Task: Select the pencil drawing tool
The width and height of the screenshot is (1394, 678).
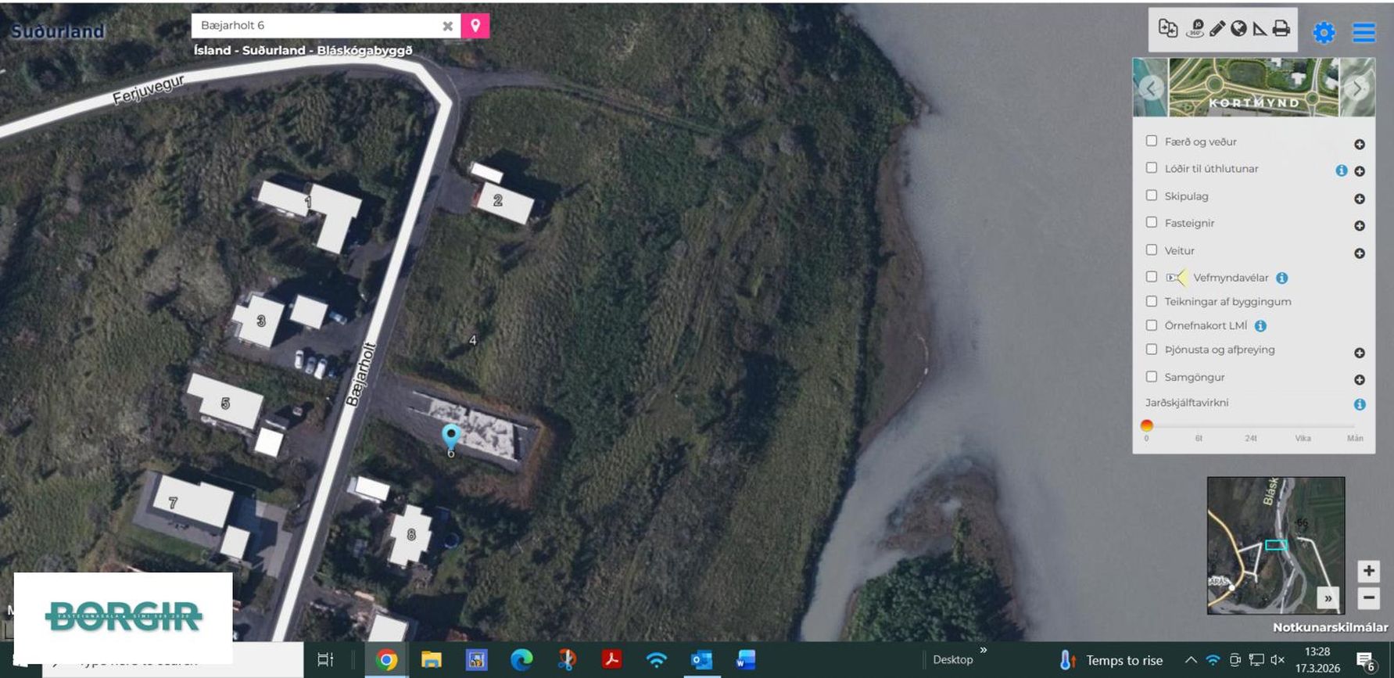Action: pyautogui.click(x=1217, y=29)
